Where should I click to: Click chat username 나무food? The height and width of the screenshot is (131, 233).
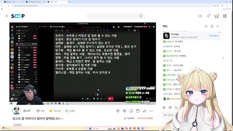point(170,80)
